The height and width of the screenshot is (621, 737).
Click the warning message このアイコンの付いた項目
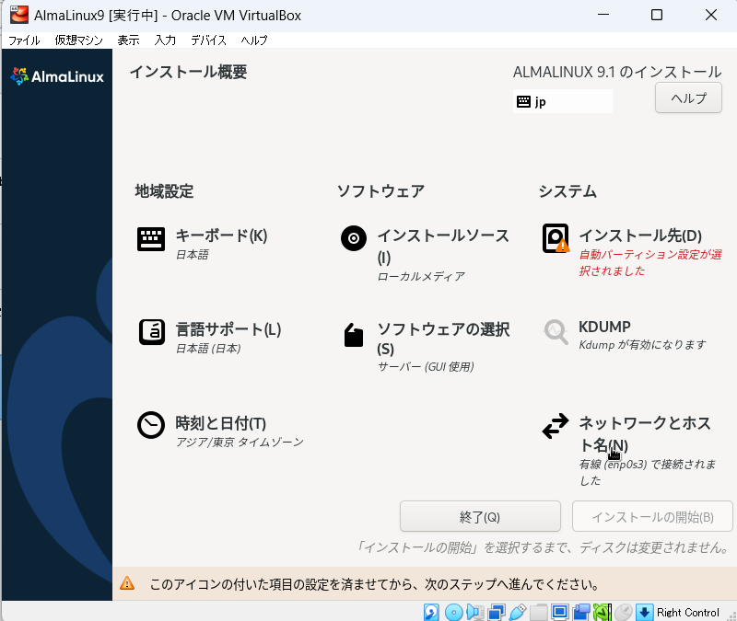pos(375,584)
